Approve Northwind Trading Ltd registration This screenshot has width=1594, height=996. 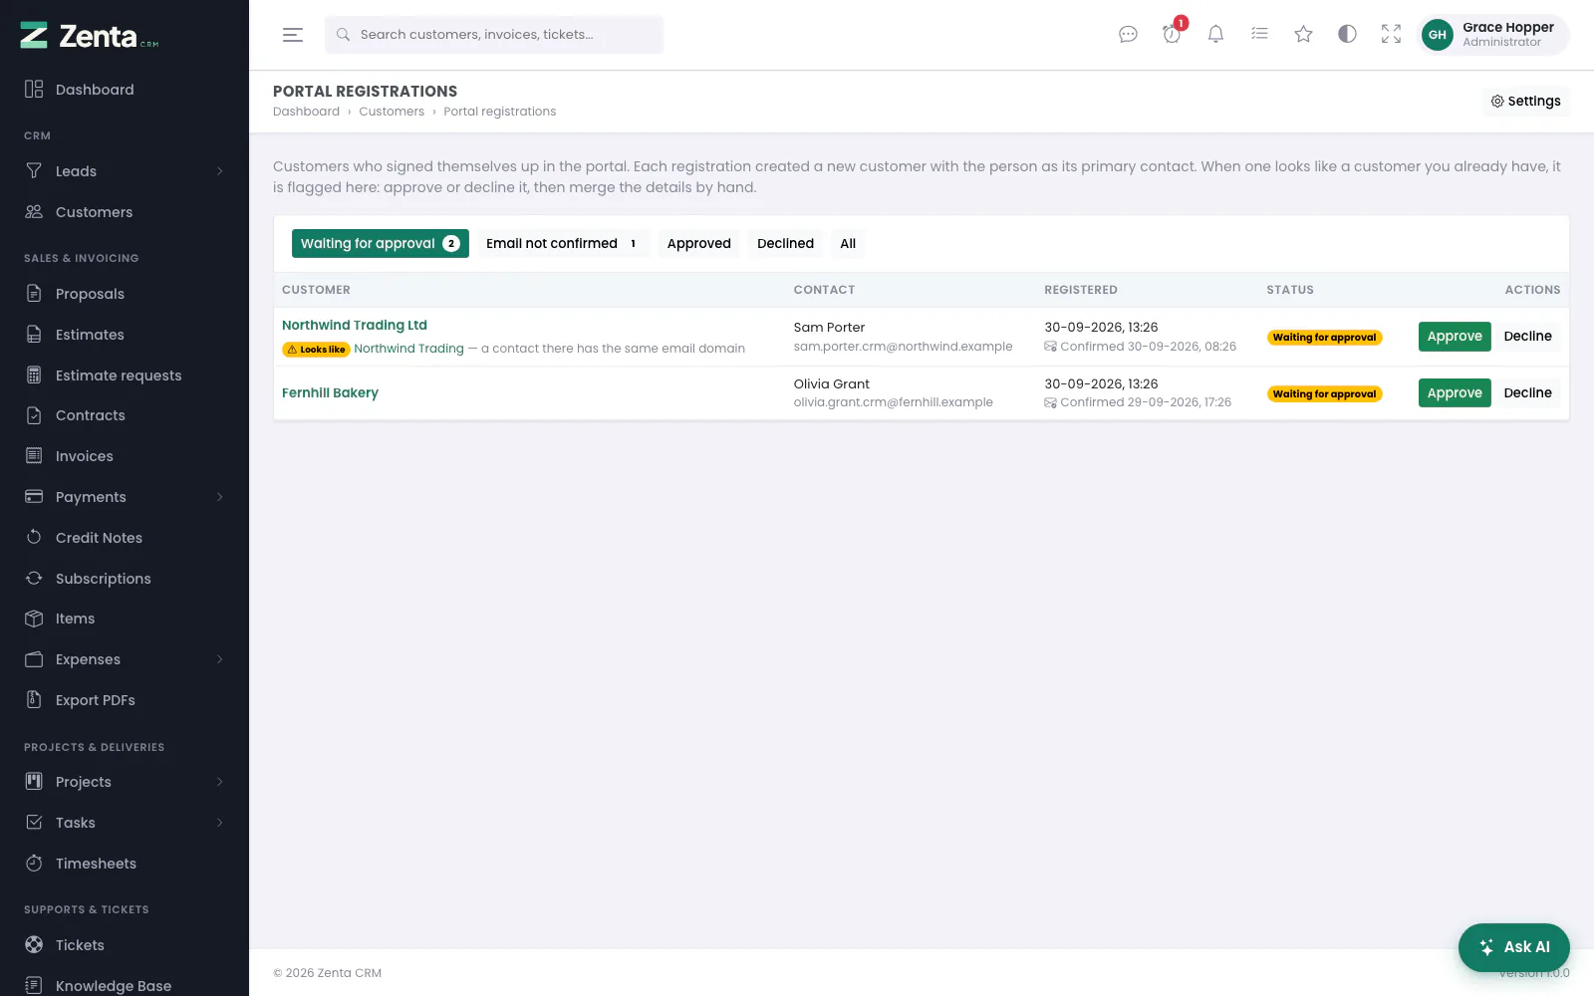tap(1455, 337)
